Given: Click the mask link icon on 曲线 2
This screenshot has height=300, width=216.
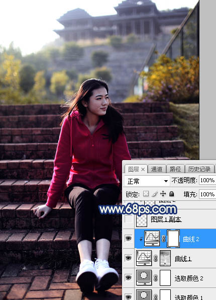Looking at the screenshot, I should click(x=163, y=239).
